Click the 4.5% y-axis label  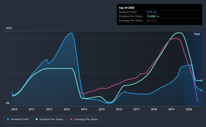click(x=9, y=28)
